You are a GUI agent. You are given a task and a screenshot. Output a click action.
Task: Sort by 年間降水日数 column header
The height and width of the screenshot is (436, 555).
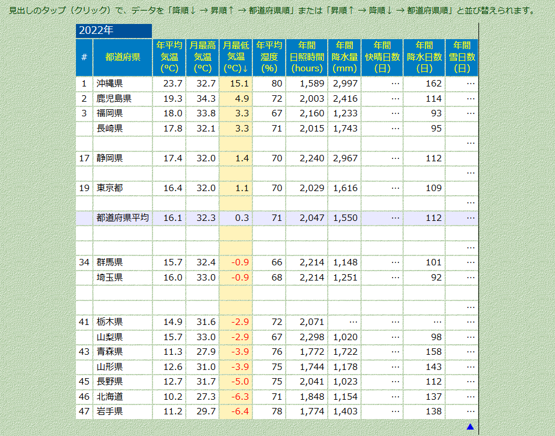tap(424, 57)
